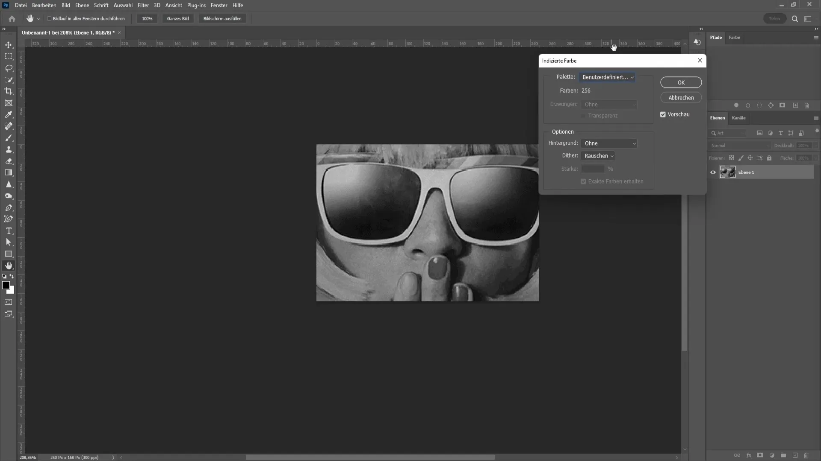The height and width of the screenshot is (461, 821).
Task: Click the foreground color swatch
Action: tap(6, 285)
